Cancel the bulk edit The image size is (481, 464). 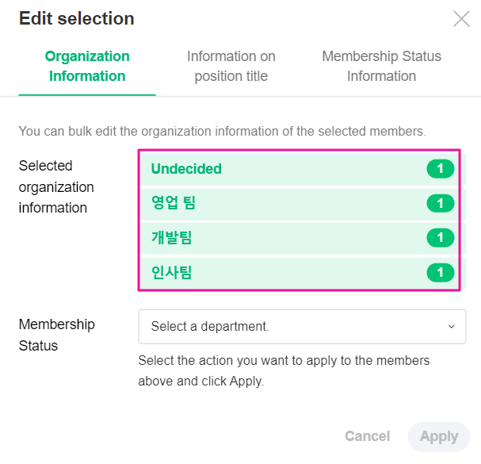[x=367, y=436]
